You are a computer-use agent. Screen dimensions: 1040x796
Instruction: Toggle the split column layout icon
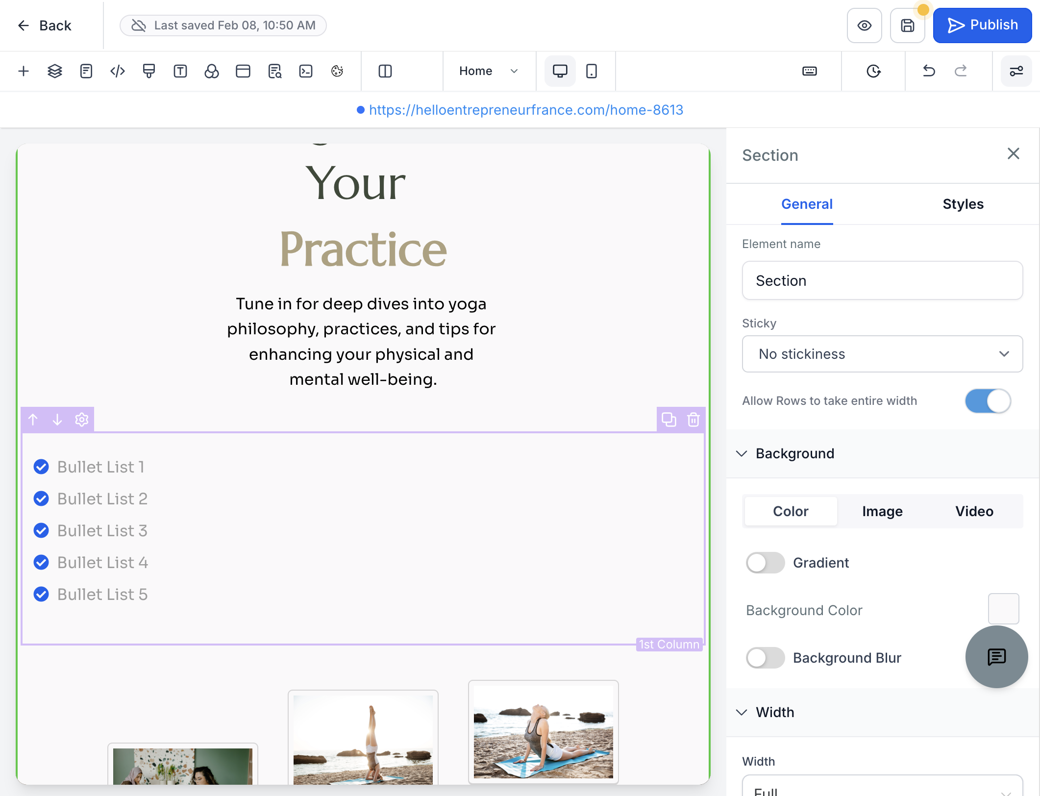[385, 71]
